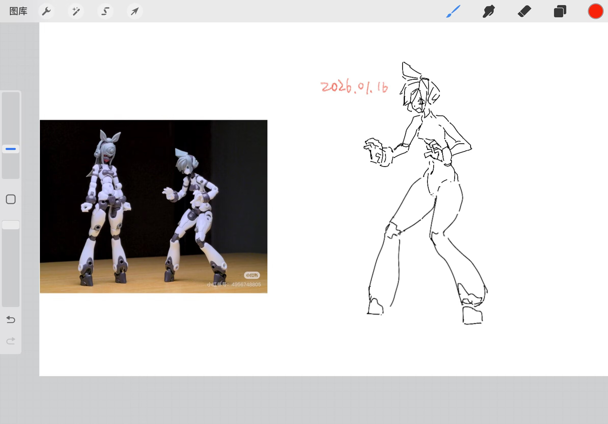Open the red color picker
The height and width of the screenshot is (424, 608).
[596, 11]
